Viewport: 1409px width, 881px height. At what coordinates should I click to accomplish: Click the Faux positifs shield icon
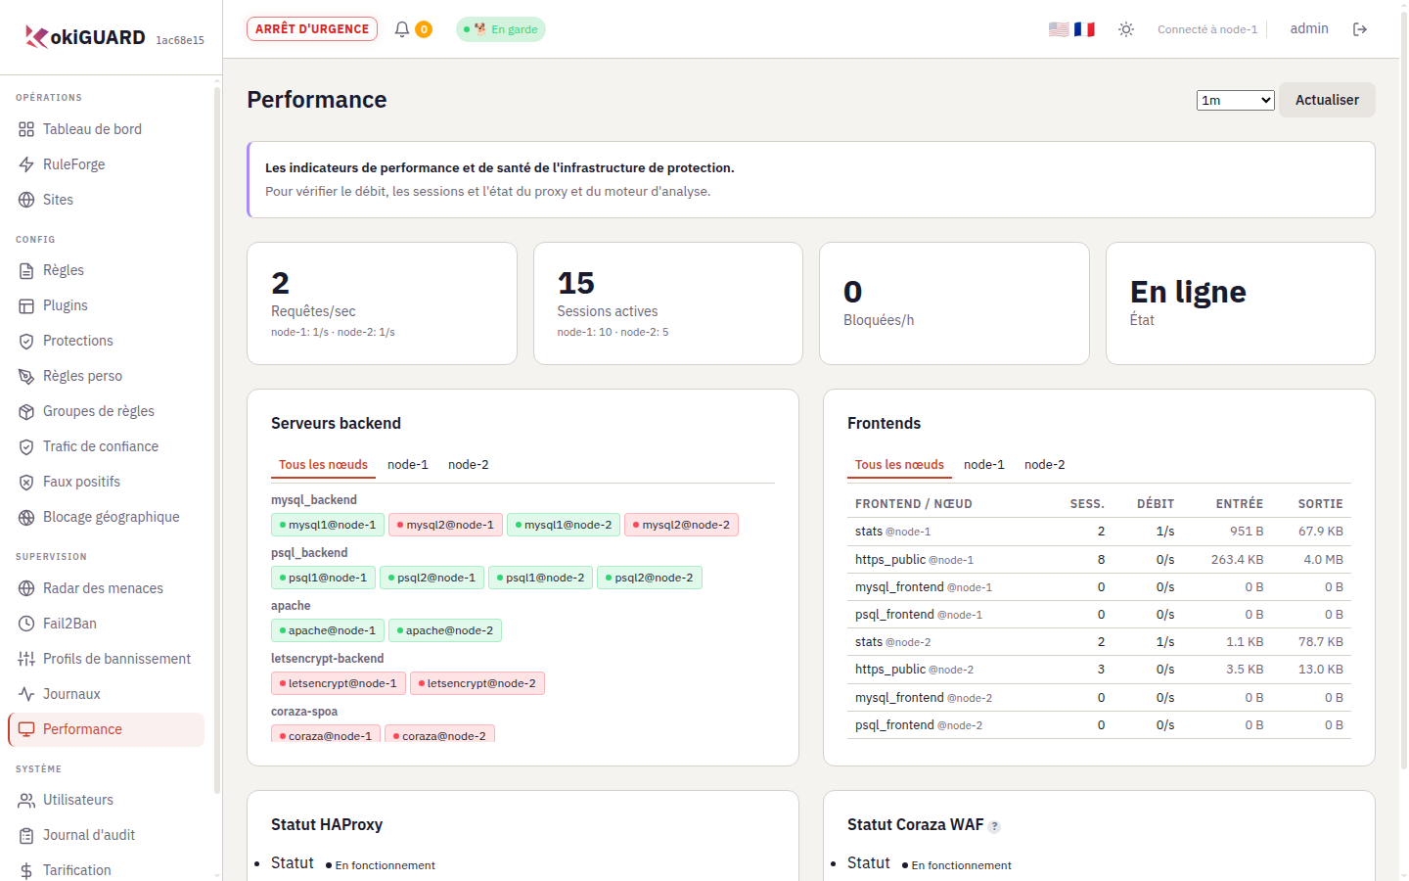point(26,482)
